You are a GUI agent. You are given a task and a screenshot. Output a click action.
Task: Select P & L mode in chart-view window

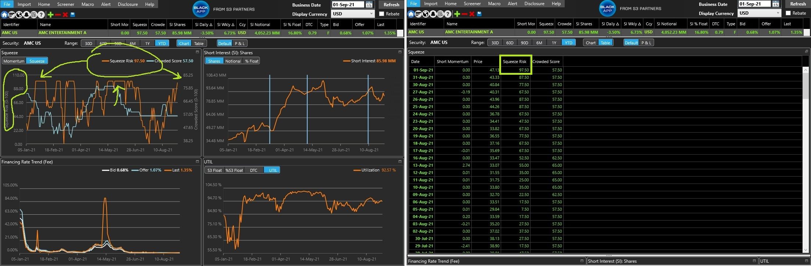(x=239, y=44)
